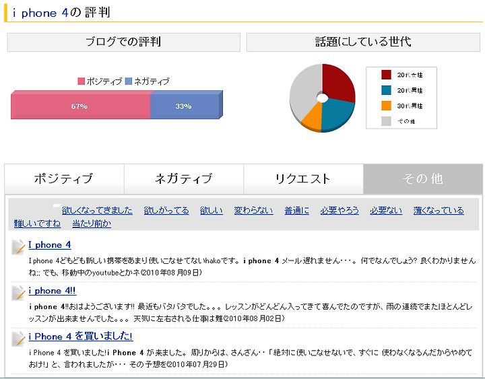The width and height of the screenshot is (485, 379).
Task: Click the gray pie chart slice
Action: click(304, 90)
